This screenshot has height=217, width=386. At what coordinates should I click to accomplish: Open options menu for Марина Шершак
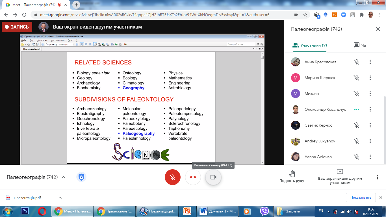[370, 78]
